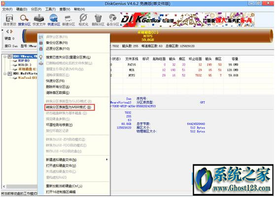Expand the 新建虚拟硬盘文件 submenu arrow
The height and width of the screenshot is (197, 275).
[x=107, y=160]
